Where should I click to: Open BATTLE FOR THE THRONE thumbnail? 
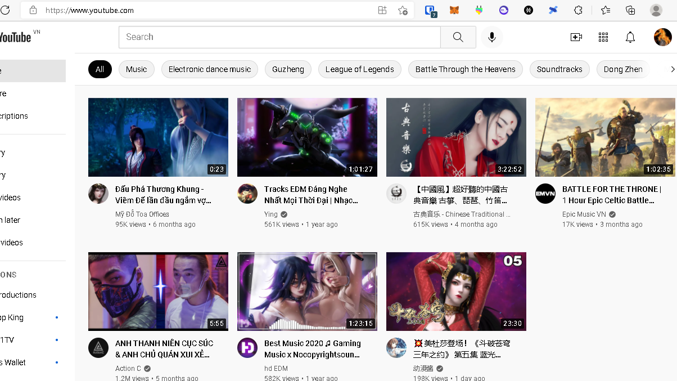(605, 137)
